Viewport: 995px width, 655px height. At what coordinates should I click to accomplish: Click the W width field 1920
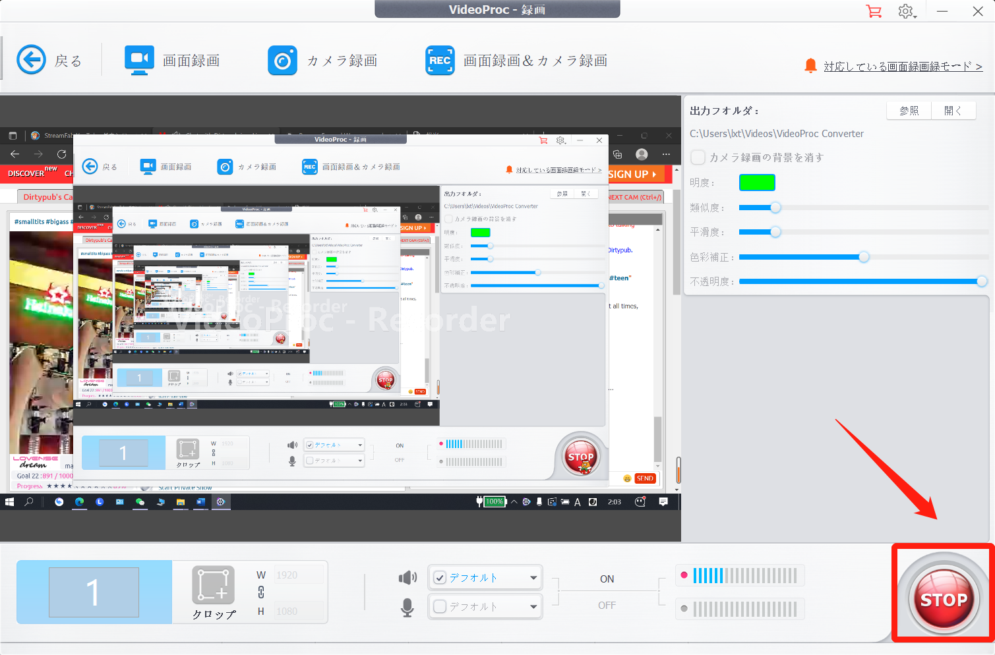299,575
